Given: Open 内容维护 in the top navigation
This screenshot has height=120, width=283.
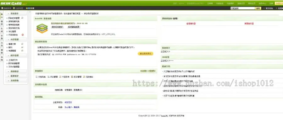Looking at the screenshot, I should coord(230,3).
